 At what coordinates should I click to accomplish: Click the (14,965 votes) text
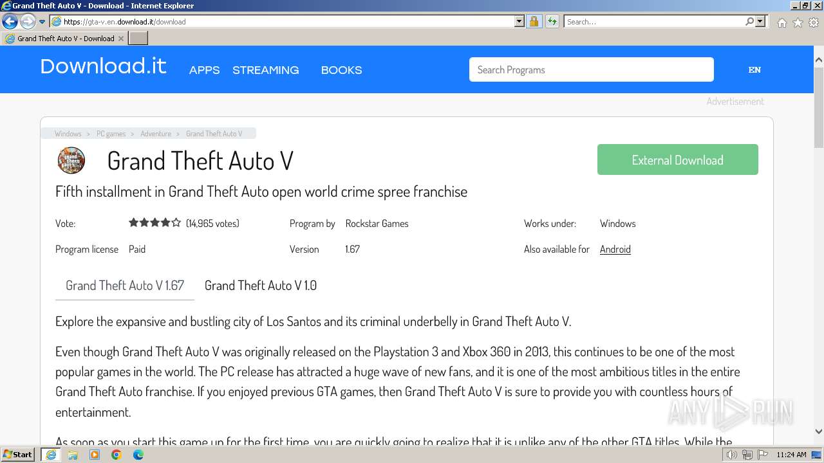click(x=212, y=223)
